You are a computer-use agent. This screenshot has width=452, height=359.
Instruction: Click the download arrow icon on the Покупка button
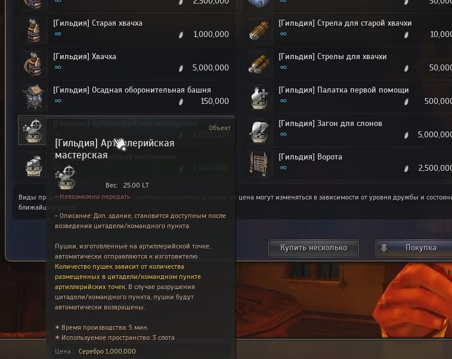click(x=383, y=248)
